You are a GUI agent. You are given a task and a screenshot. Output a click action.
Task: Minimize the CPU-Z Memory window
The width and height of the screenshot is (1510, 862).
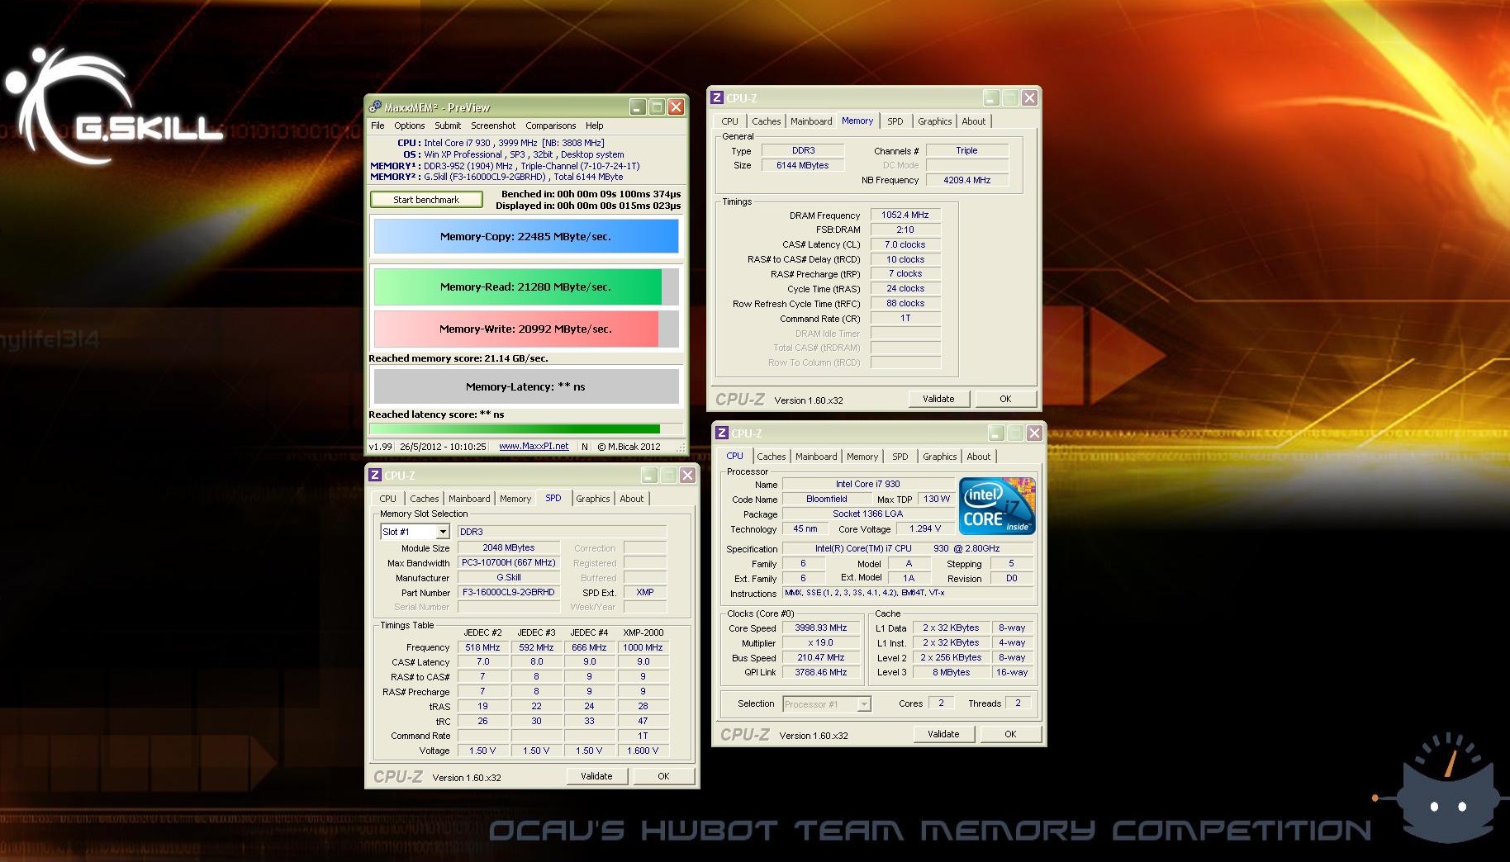[x=991, y=97]
